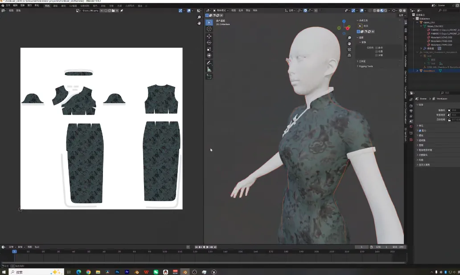Open the object interaction mode dropdown

(221, 11)
